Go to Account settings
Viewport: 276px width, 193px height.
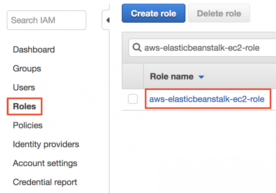point(45,163)
